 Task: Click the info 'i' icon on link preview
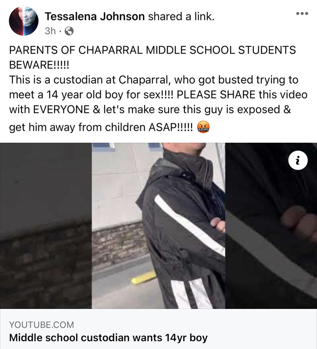[298, 160]
